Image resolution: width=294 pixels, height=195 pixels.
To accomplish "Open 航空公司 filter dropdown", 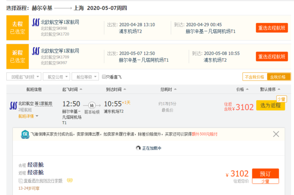I will (56, 77).
